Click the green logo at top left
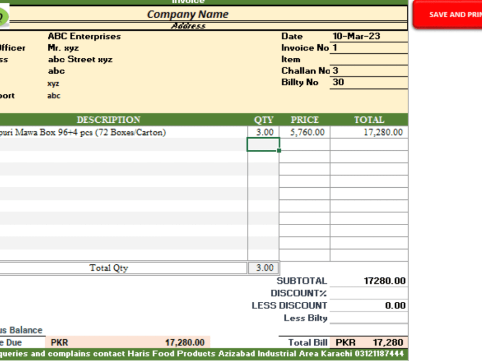 click(4, 16)
